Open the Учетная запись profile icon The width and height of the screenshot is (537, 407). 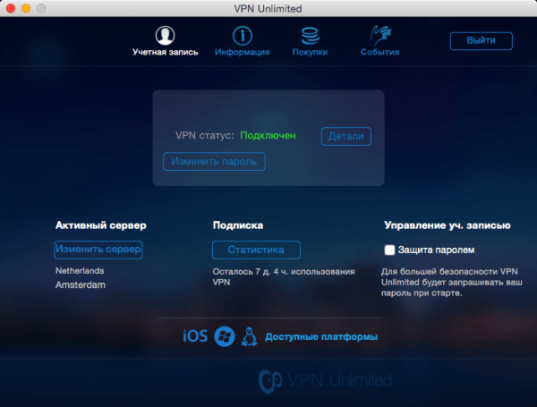click(x=165, y=35)
